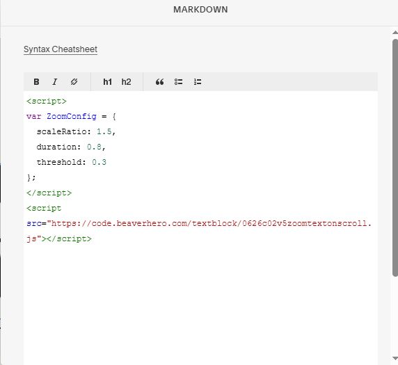Screen dimensions: 398x365
Task: Click the first '</script>' closing tag line
Action: [49, 193]
